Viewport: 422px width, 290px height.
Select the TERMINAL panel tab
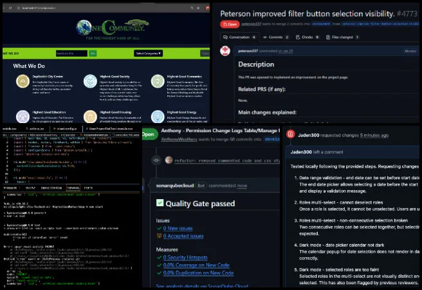tap(73, 188)
